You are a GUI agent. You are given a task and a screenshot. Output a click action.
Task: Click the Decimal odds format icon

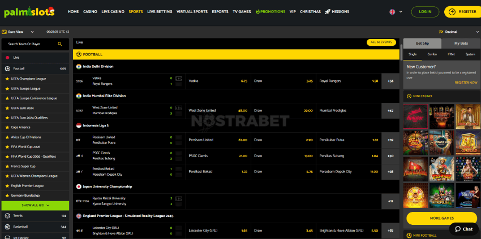point(441,32)
